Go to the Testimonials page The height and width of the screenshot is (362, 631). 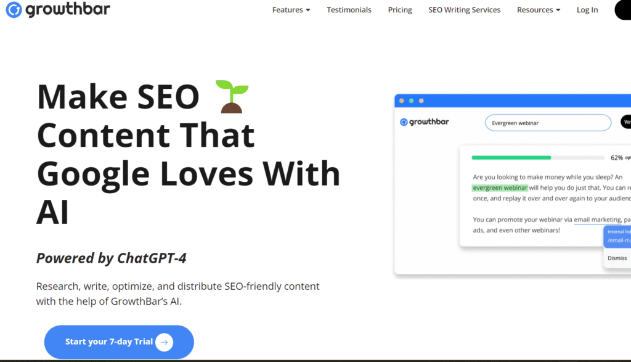[x=349, y=10]
